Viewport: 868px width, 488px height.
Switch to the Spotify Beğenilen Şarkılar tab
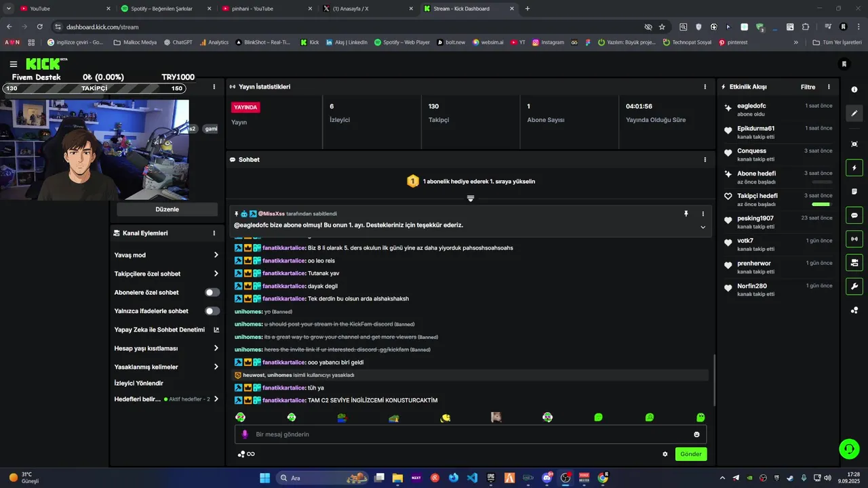[x=167, y=9]
